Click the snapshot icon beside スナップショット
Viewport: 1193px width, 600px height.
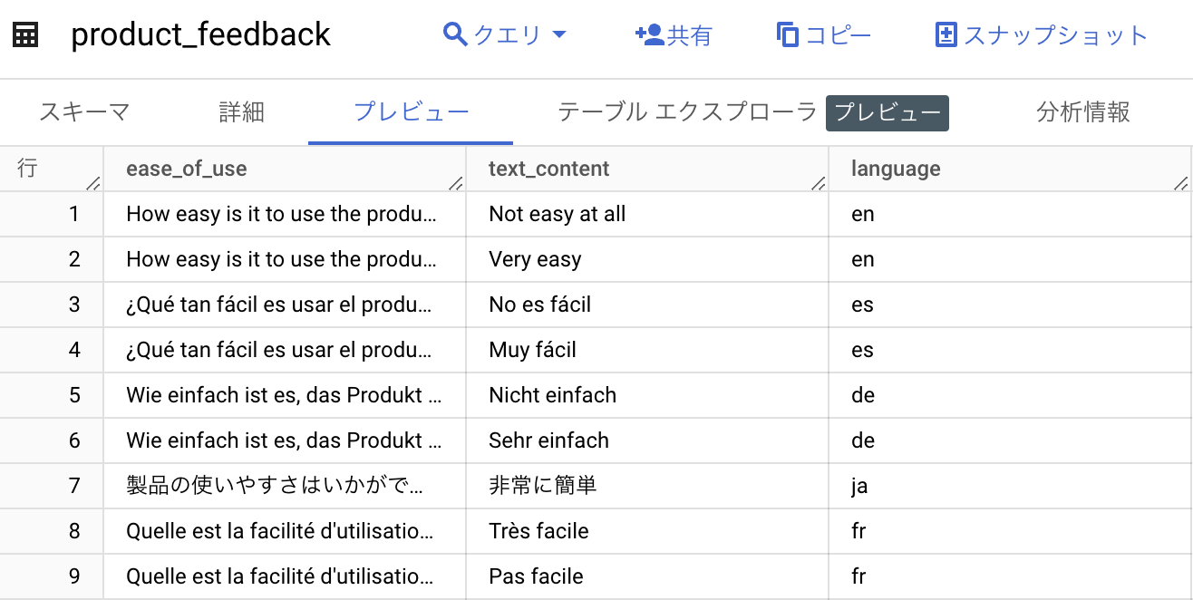click(x=946, y=34)
